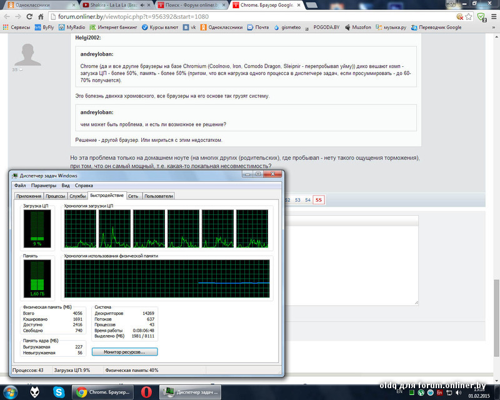Screen dimensions: 500x400
Task: Open the uTorrent tray icon
Action: click(421, 392)
